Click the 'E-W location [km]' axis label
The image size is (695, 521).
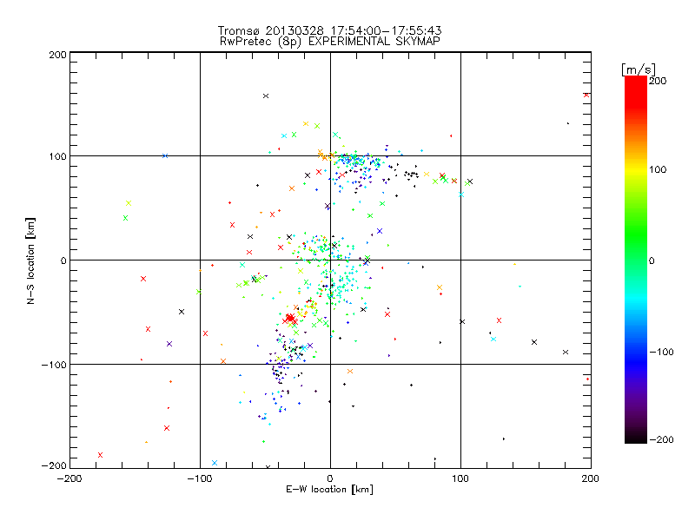click(x=329, y=490)
